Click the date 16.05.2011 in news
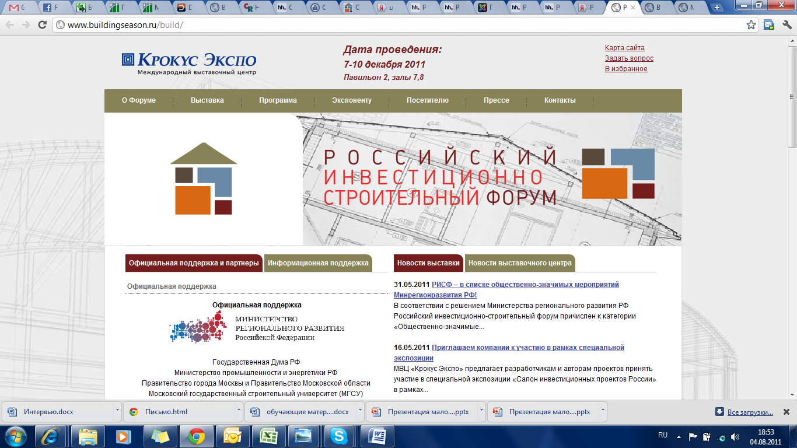Viewport: 797px width, 448px height. [411, 348]
